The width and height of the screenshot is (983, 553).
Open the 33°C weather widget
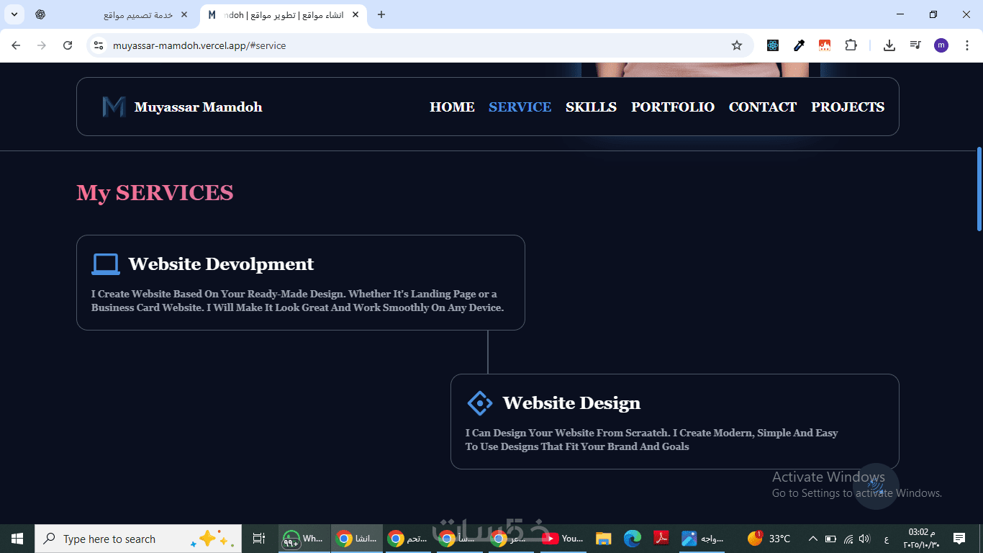coord(769,539)
